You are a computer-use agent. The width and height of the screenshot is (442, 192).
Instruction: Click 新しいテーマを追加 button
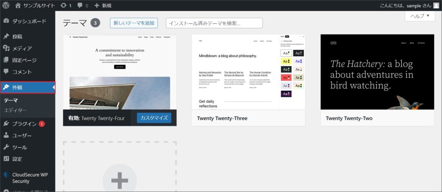pos(134,23)
